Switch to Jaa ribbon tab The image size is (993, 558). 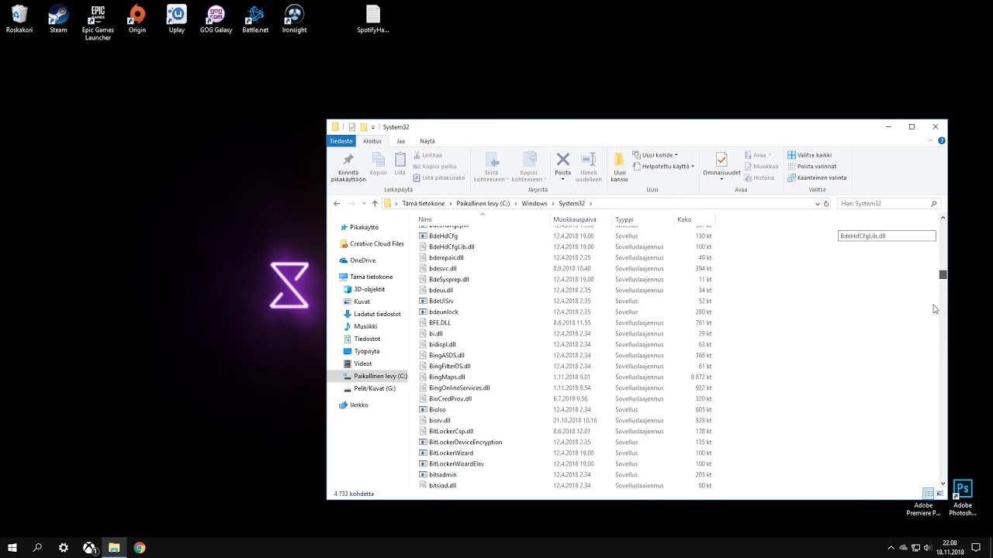400,141
